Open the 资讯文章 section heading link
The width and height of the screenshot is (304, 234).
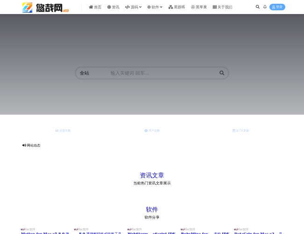coord(152,175)
